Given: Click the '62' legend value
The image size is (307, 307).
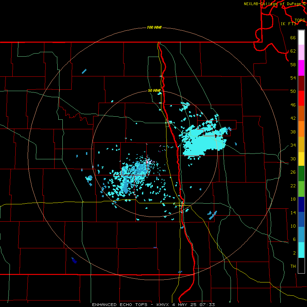Looking at the screenshot, I should click(x=293, y=51).
